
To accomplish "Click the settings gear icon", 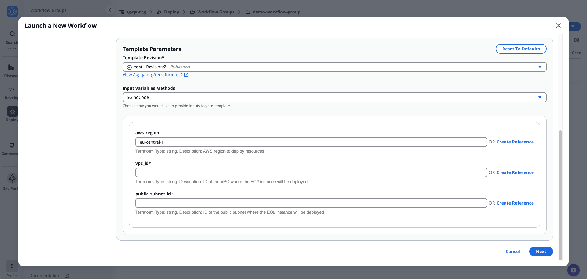I will pos(577,40).
